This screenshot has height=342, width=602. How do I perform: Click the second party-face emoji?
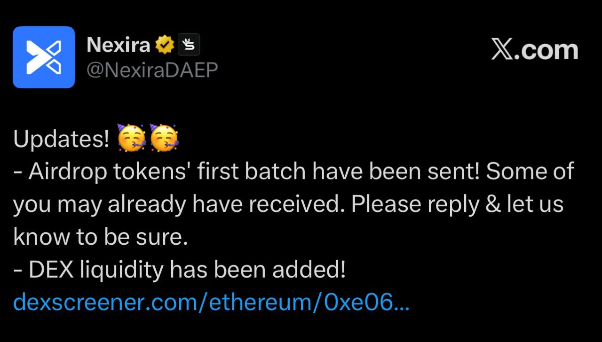(x=164, y=139)
